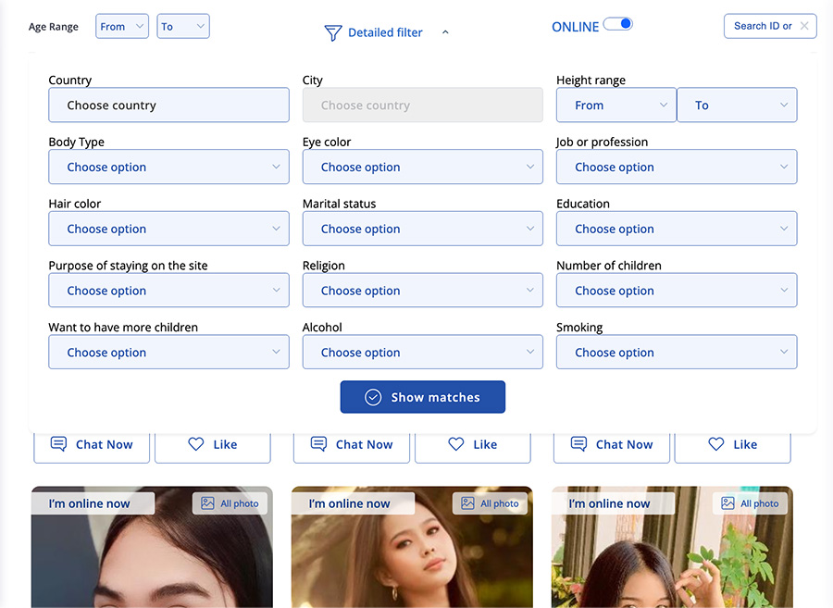The height and width of the screenshot is (608, 833).
Task: Open the Smoking dropdown
Action: coord(677,352)
